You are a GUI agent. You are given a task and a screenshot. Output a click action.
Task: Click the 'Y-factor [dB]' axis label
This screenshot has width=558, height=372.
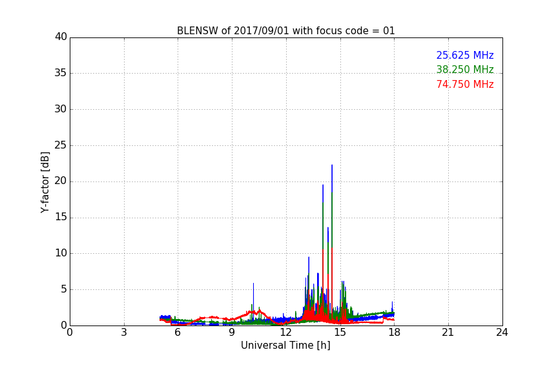coord(45,182)
